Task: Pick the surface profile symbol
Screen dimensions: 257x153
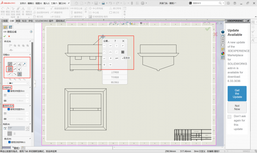Action: click(110, 52)
